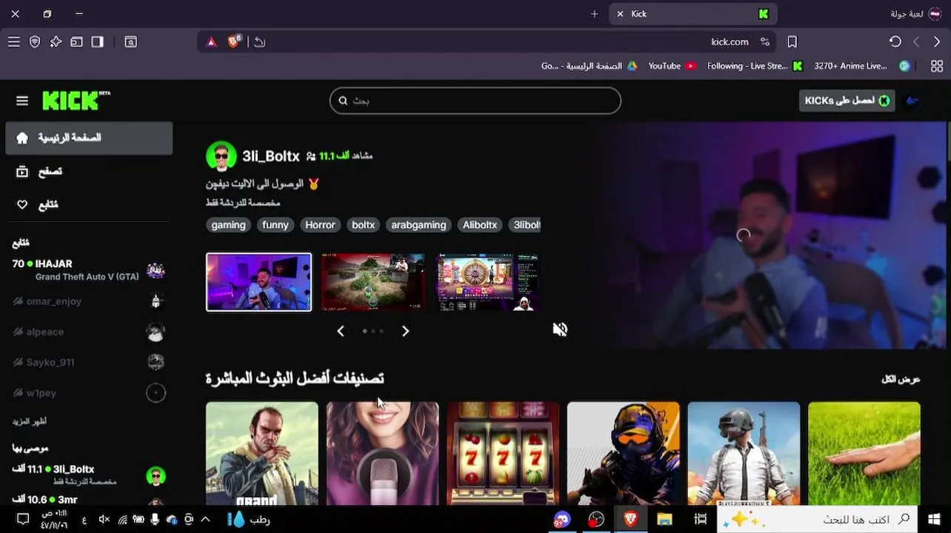Viewport: 951px width, 533px height.
Task: Go to next featured stream arrow
Action: [405, 331]
